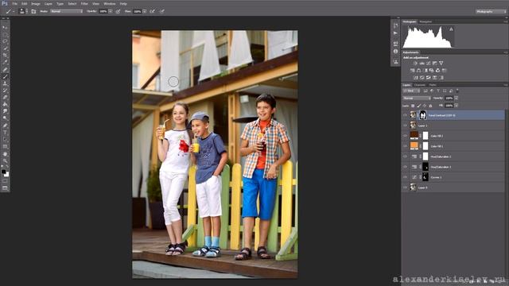Hide the dark brown Color Fill layer
Screen dimensions: 509x286
click(405, 136)
